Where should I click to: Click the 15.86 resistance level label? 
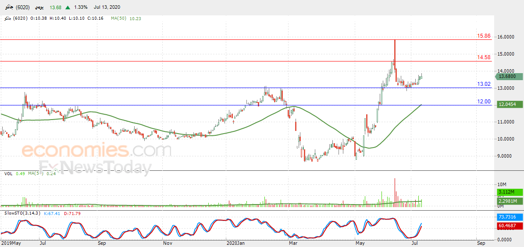click(x=484, y=36)
